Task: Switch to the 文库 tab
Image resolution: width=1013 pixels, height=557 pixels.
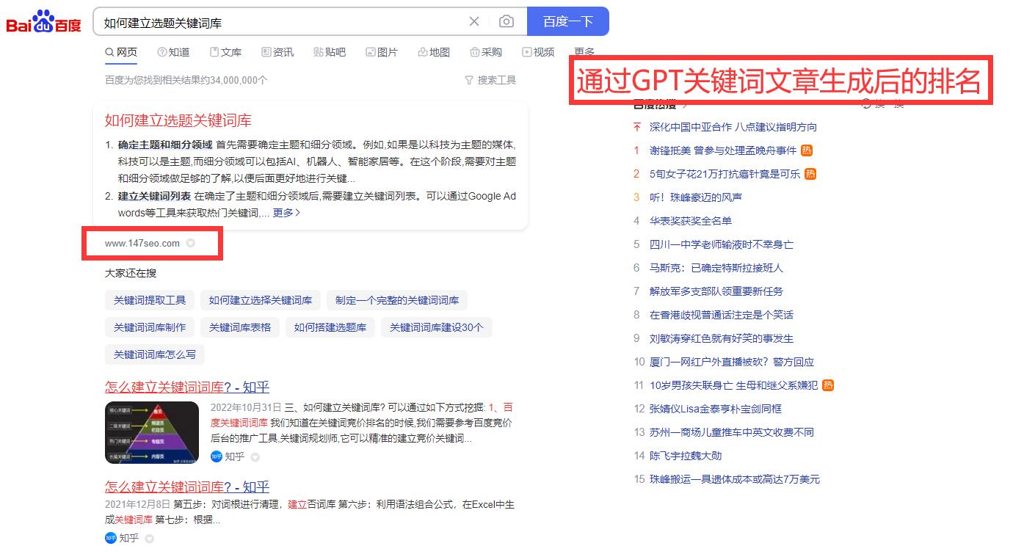Action: (225, 52)
